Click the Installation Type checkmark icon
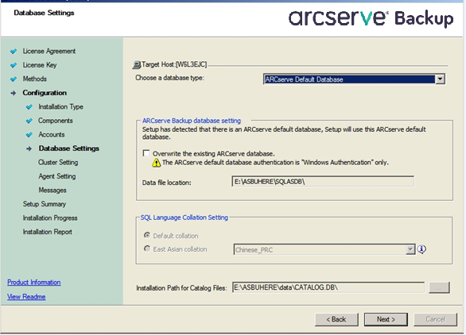Viewport: 466px width, 335px height. point(29,107)
